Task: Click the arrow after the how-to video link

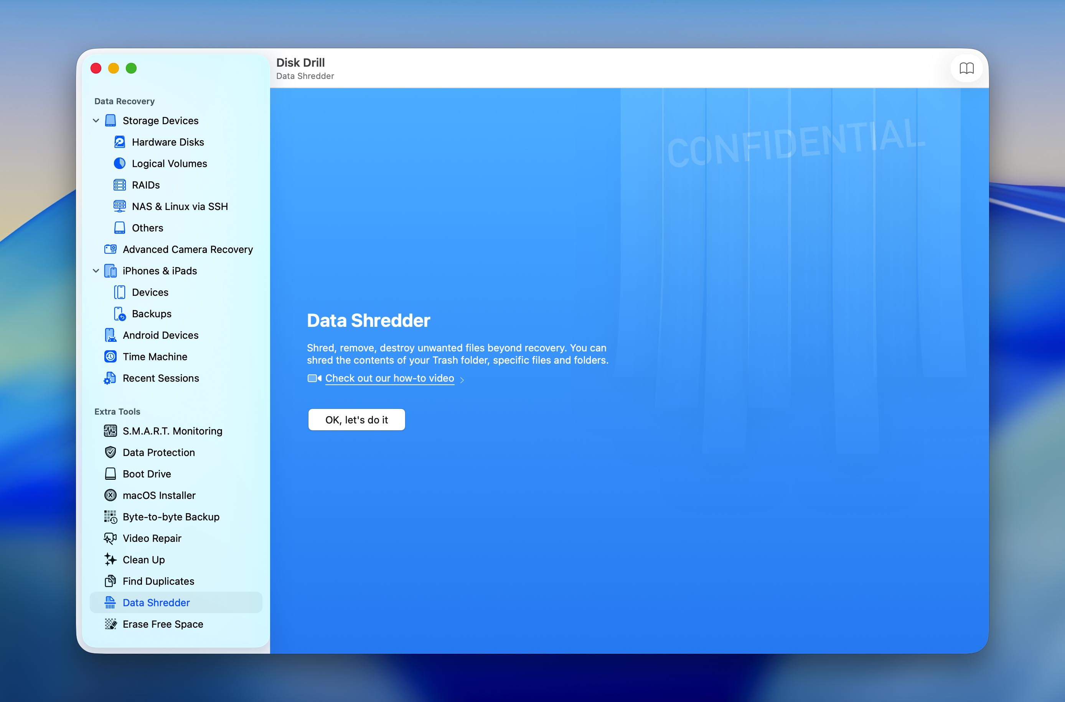Action: click(x=462, y=380)
